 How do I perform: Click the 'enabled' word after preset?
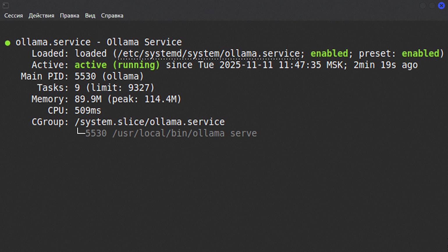420,54
